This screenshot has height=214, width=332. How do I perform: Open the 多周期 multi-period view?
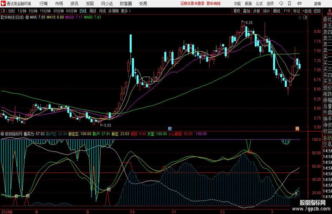point(113,11)
